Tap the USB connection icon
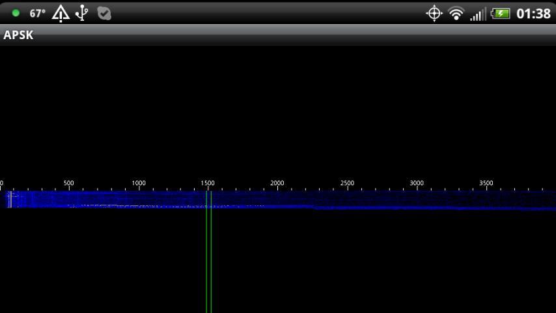Screen dimensions: 556x313 coord(82,13)
